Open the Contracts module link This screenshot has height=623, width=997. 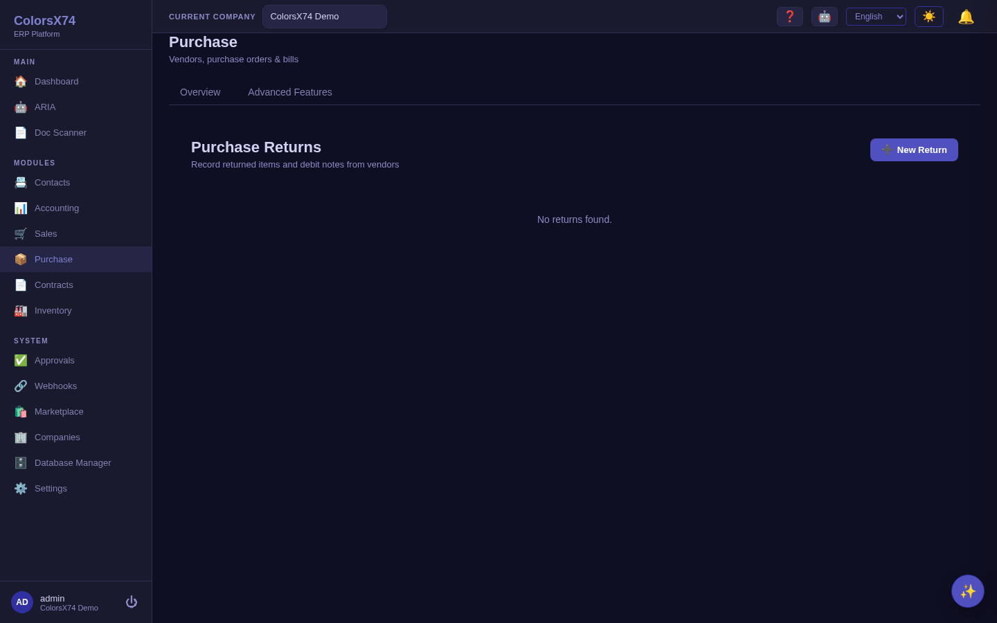75,285
